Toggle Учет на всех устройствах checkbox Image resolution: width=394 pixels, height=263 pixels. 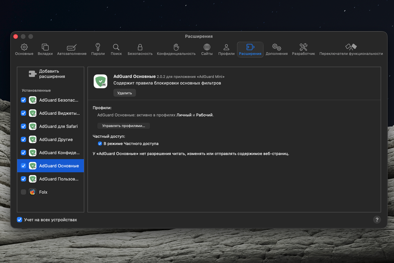pyautogui.click(x=19, y=220)
